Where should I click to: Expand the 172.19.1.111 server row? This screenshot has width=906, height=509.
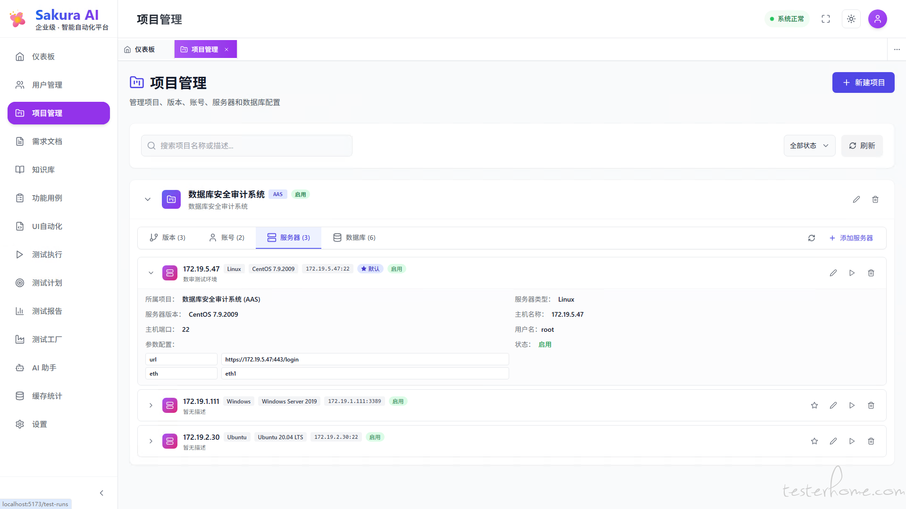coord(151,405)
